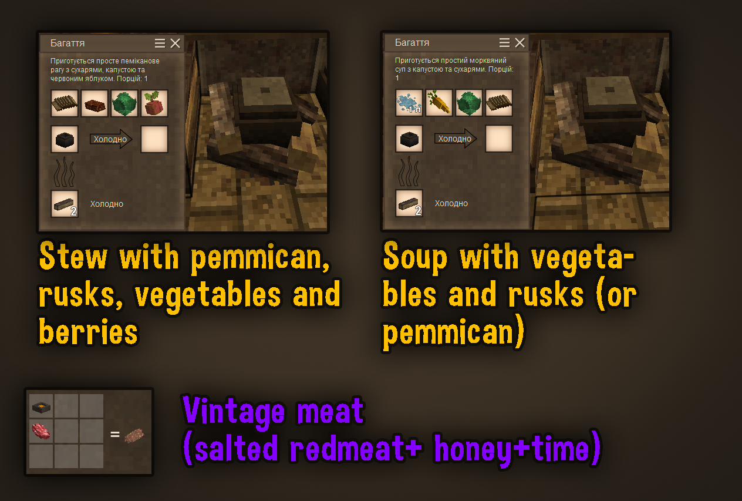The height and width of the screenshot is (501, 742).
Task: Select the carrot ingredient in the soup recipe
Action: pyautogui.click(x=439, y=103)
